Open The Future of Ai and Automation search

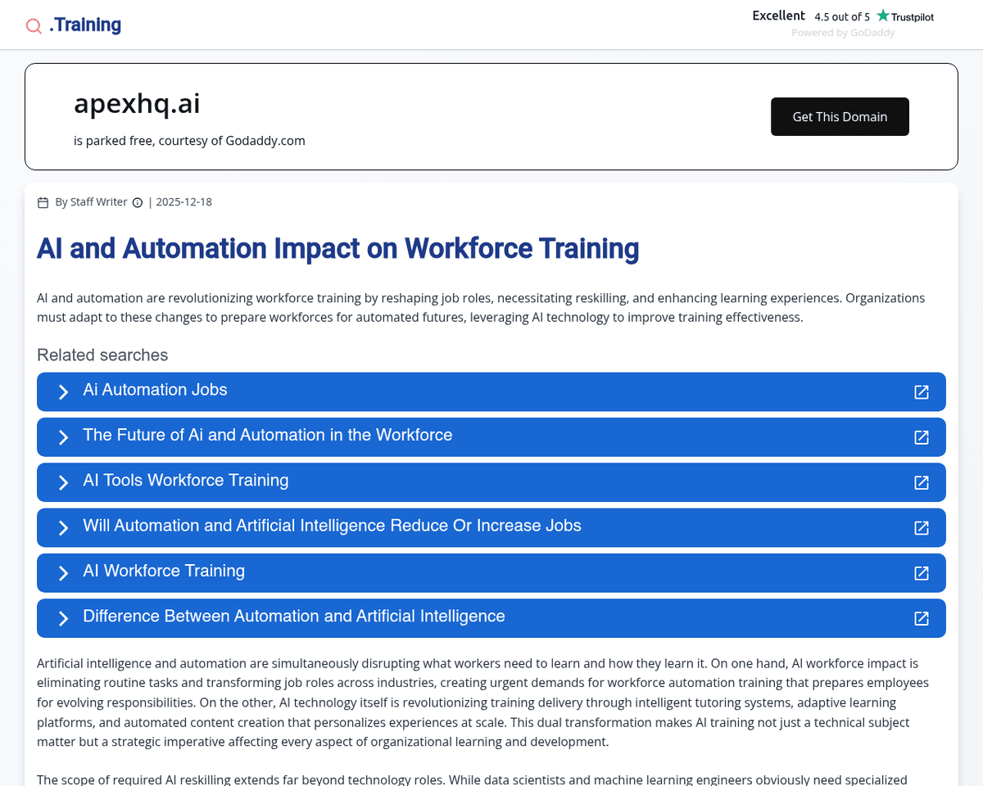click(267, 436)
